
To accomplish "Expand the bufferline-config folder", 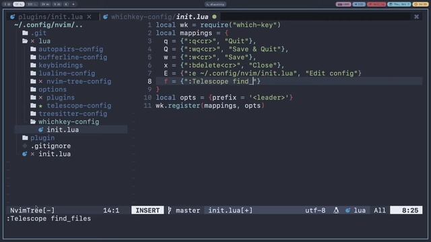I will click(73, 57).
